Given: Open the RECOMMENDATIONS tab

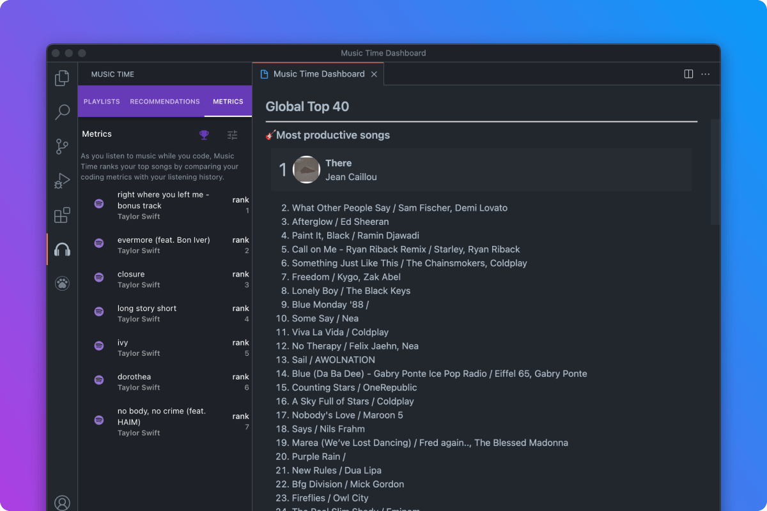Looking at the screenshot, I should coord(164,101).
